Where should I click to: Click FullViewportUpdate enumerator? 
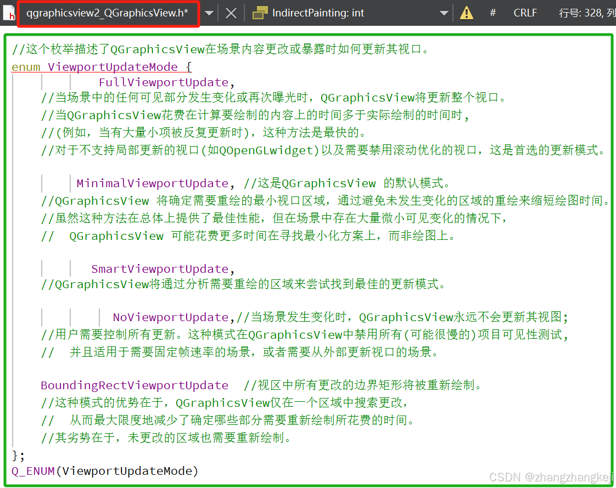[x=164, y=82]
